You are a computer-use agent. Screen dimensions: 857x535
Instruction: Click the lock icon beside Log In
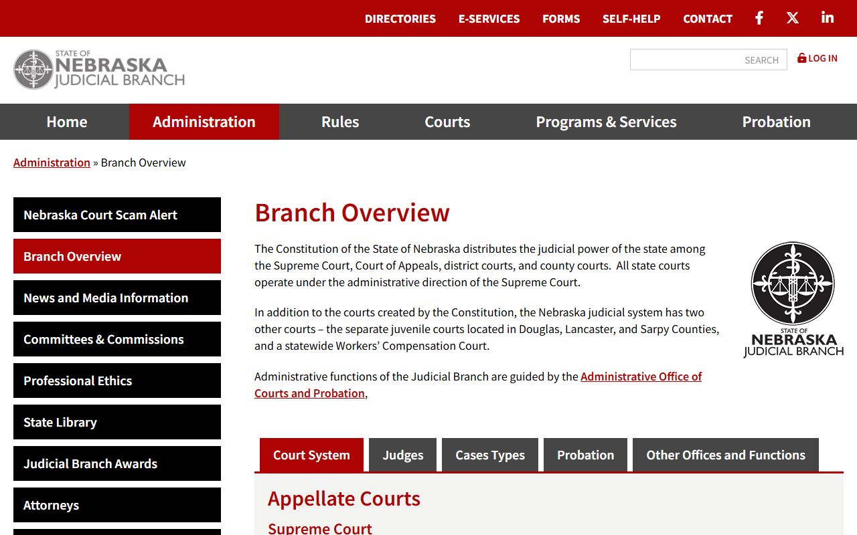click(801, 58)
